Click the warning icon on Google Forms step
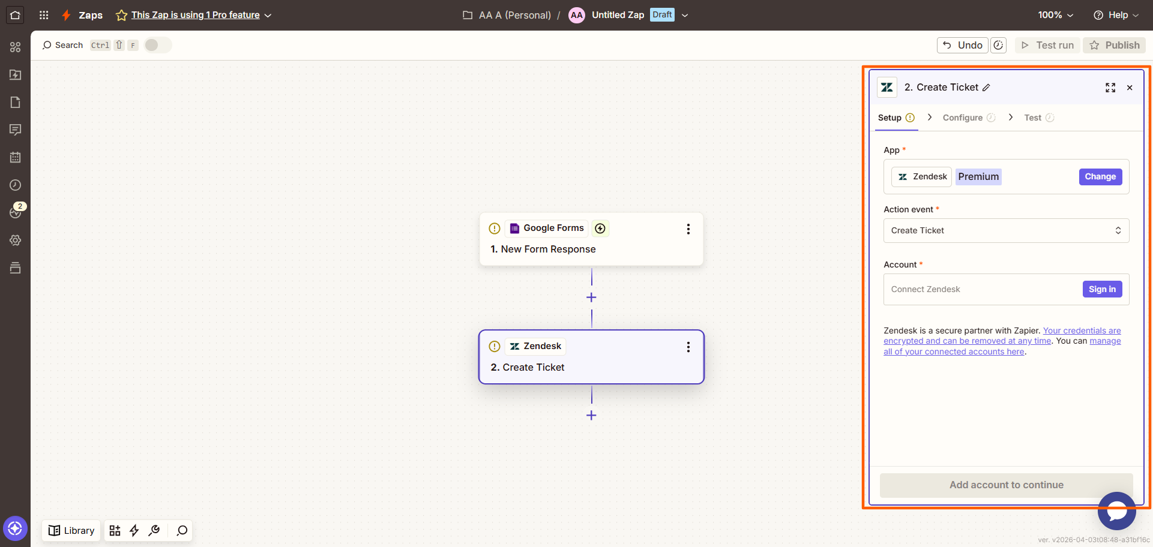1153x547 pixels. tap(495, 228)
